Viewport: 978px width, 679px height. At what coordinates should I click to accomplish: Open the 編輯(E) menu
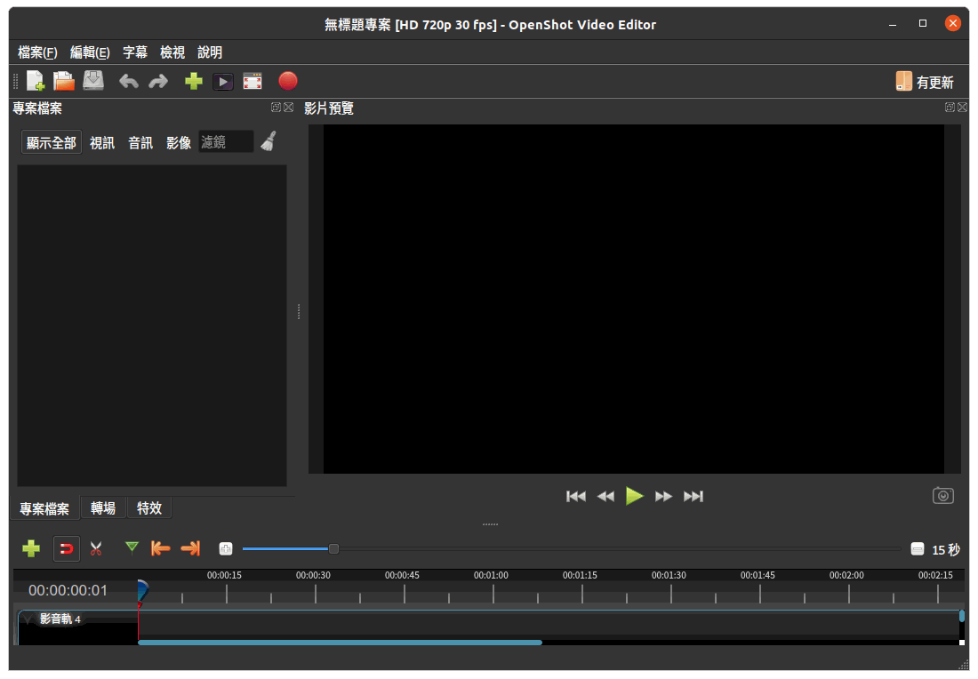click(x=90, y=52)
